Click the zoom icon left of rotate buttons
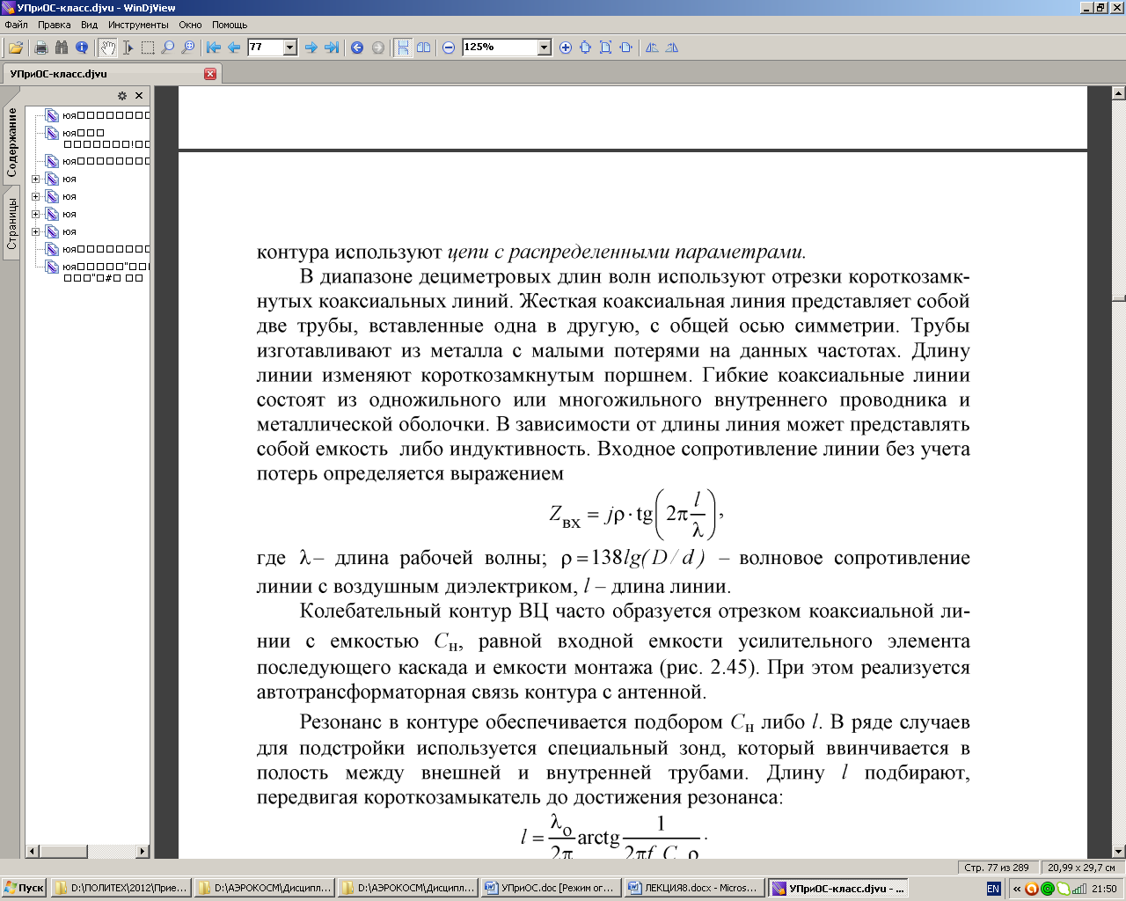This screenshot has width=1126, height=901. [626, 48]
